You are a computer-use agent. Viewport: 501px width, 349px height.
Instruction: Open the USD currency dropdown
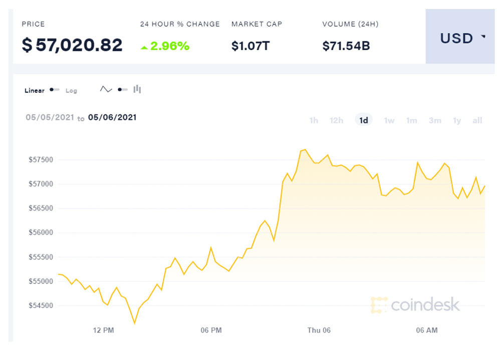pos(460,38)
